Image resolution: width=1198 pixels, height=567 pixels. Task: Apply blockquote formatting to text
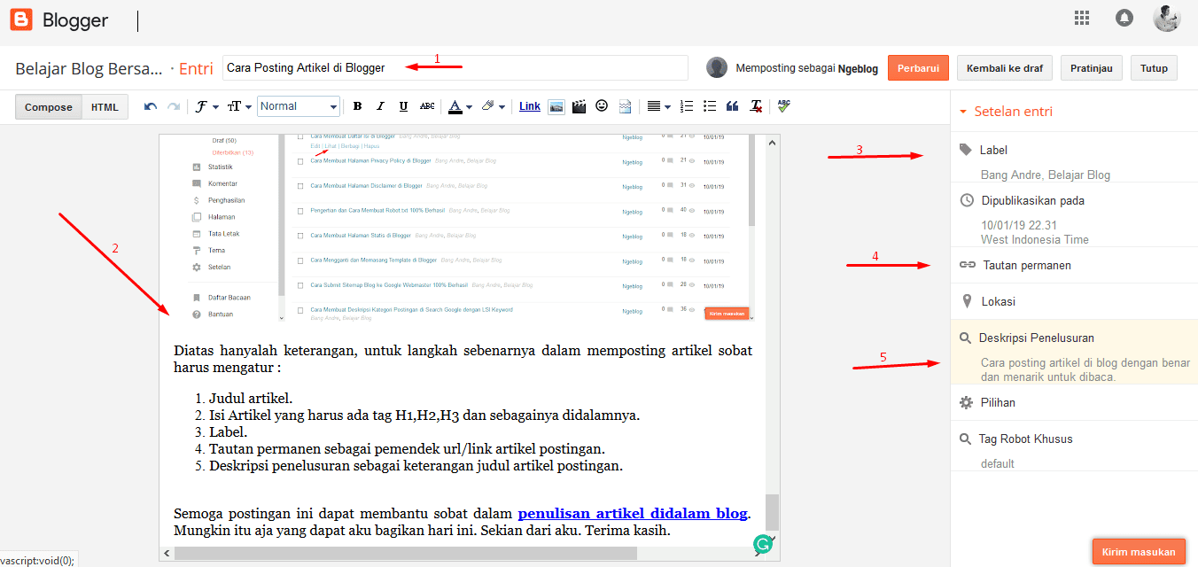pos(732,105)
